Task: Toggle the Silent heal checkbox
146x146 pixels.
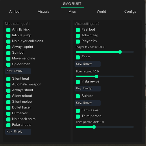Action: tap(8, 79)
